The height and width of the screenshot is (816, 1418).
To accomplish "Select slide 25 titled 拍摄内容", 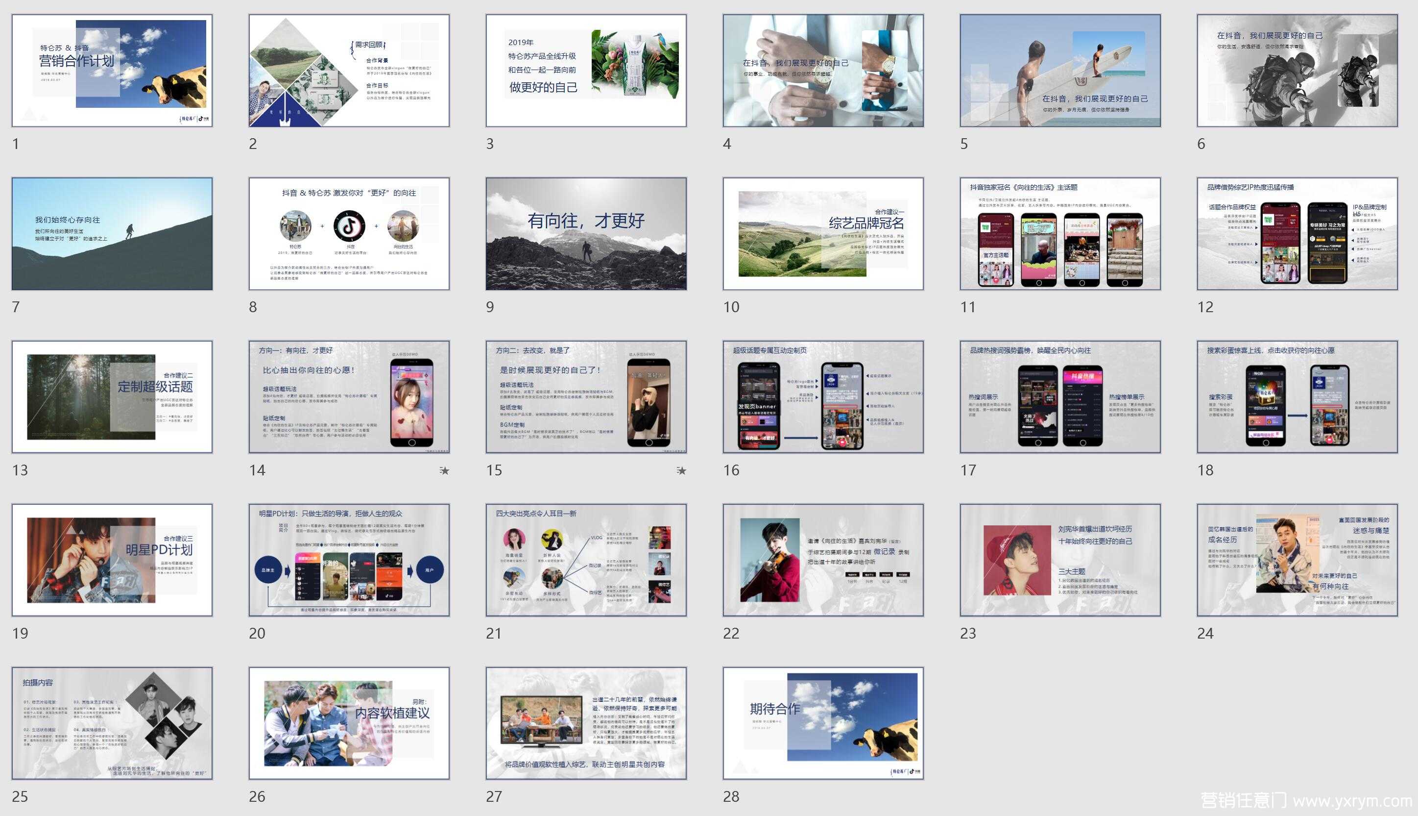I will [112, 723].
